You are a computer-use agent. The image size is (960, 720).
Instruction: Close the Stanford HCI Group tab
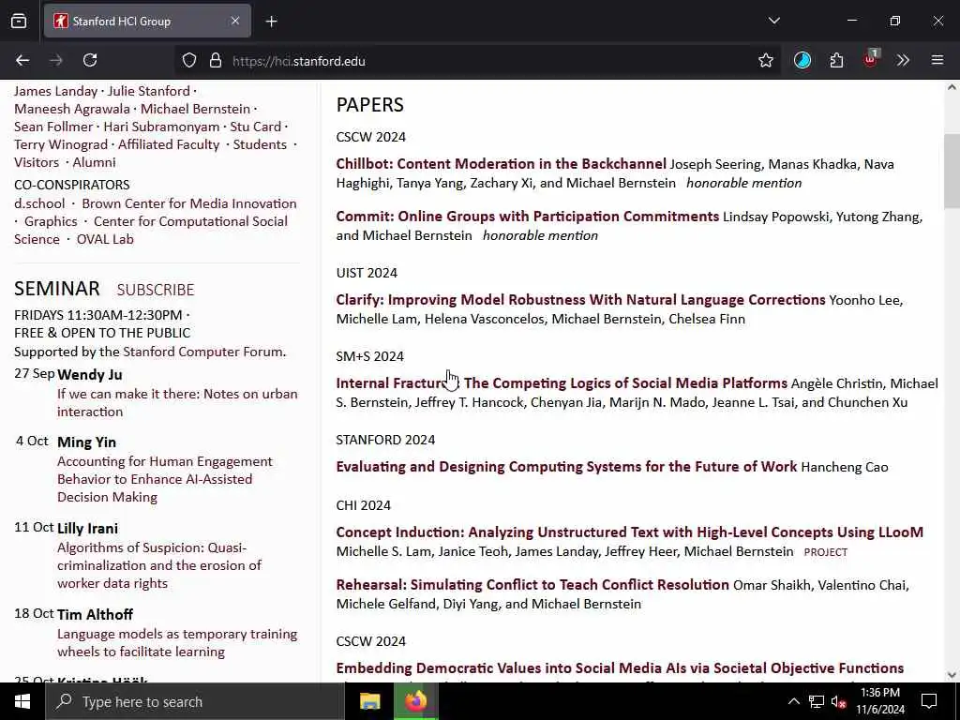(235, 22)
